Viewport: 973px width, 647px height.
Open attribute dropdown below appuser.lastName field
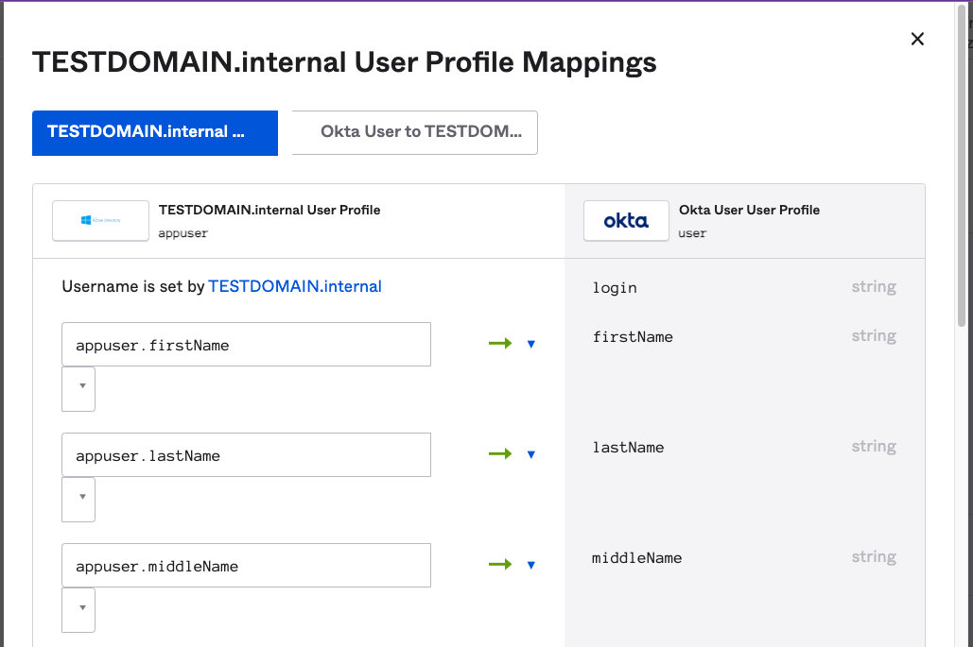(x=78, y=500)
